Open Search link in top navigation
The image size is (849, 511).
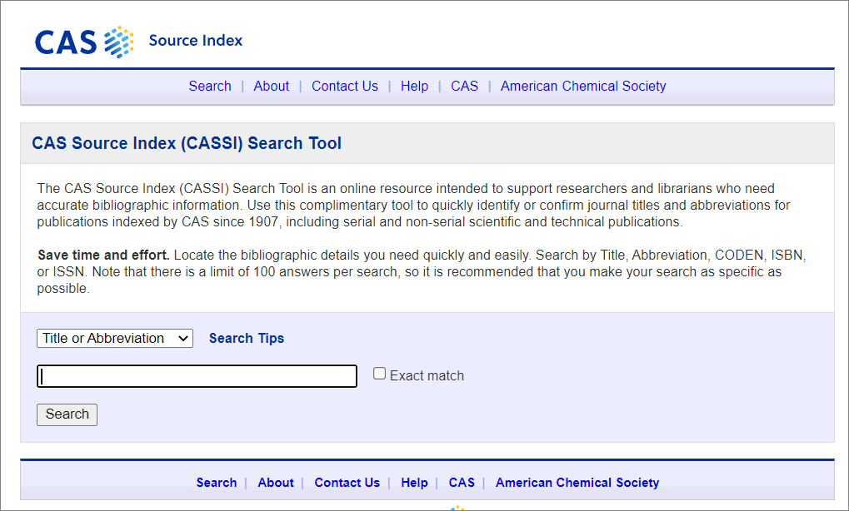(x=210, y=86)
